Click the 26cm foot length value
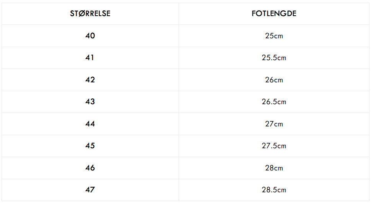Screen dimensions: 371x203 [x=274, y=80]
